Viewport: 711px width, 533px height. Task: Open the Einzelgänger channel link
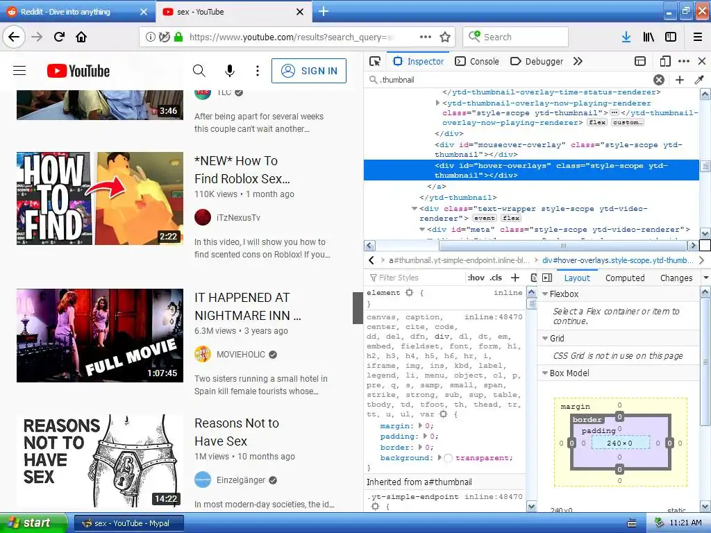click(241, 480)
